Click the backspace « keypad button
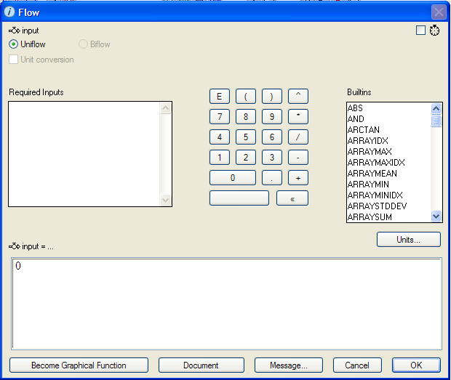The height and width of the screenshot is (380, 451). [x=292, y=198]
